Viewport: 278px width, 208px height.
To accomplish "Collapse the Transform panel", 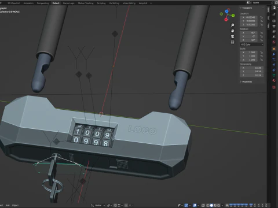I will [x=246, y=8].
